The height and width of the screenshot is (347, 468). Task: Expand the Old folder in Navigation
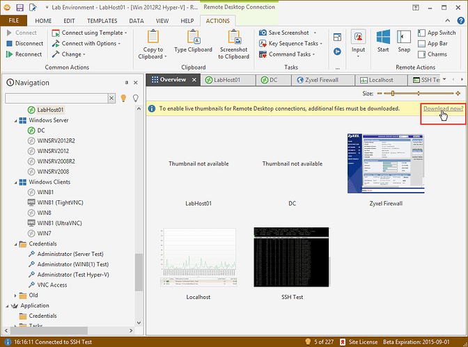click(15, 295)
